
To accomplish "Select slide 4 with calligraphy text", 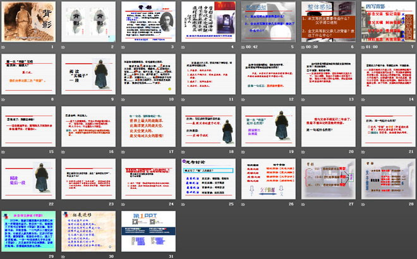I will [x=208, y=21].
